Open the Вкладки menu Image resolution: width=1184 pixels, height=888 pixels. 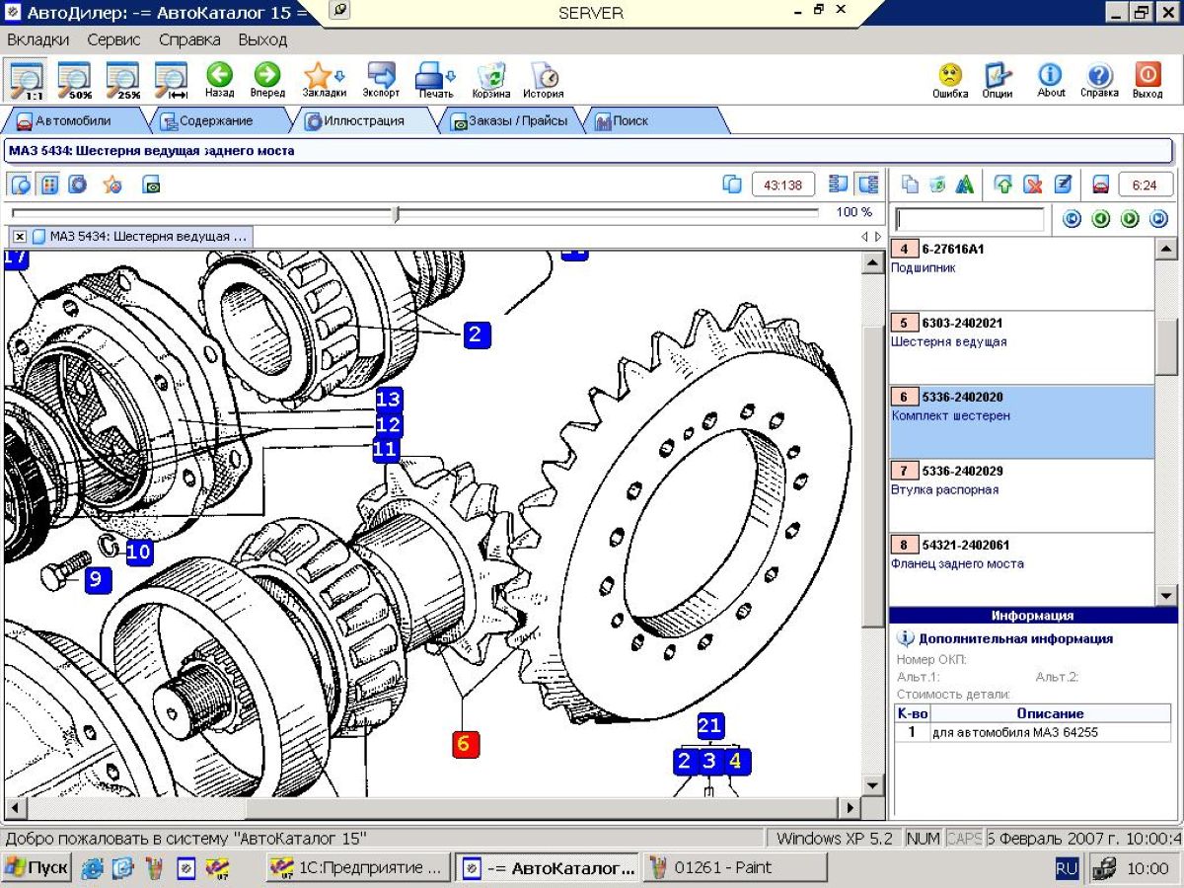(38, 40)
